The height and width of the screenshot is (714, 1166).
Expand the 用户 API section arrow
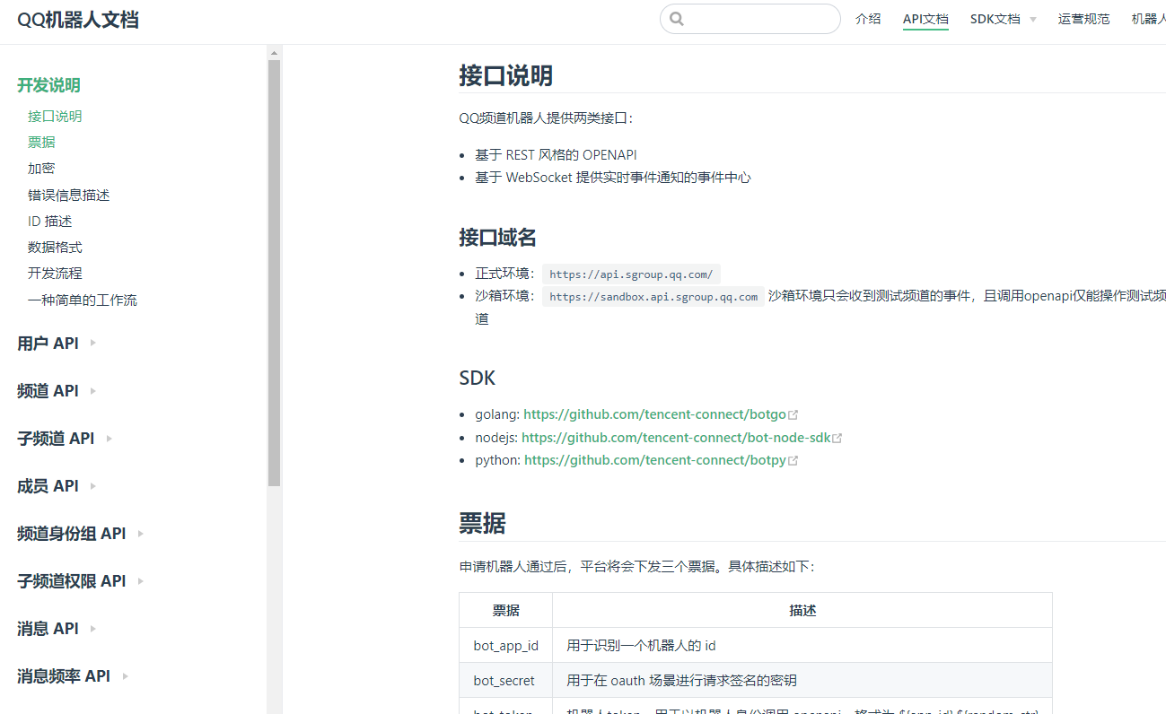(93, 343)
